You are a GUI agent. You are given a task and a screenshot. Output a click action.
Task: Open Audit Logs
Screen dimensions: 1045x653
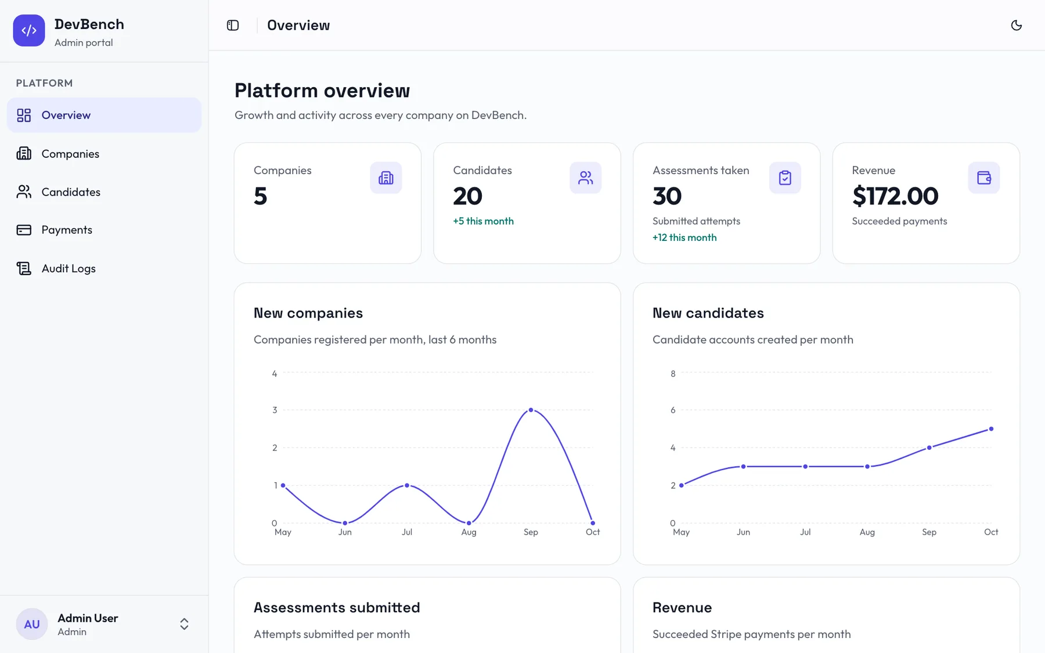104,268
